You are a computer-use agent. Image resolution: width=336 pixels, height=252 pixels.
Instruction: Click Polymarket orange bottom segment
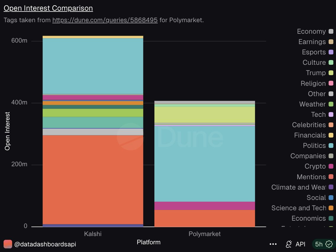click(205, 218)
